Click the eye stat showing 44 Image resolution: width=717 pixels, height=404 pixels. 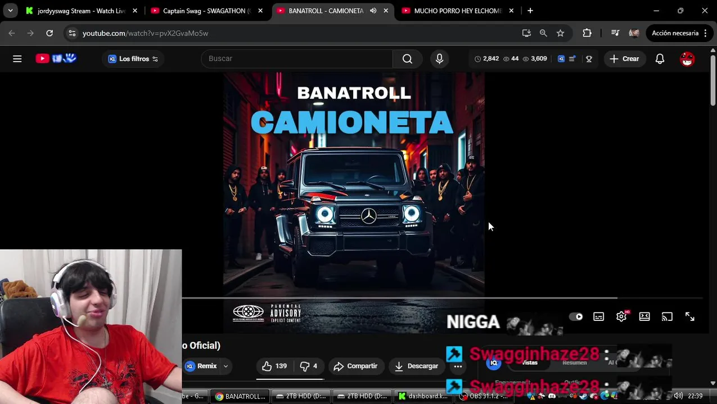pos(511,58)
